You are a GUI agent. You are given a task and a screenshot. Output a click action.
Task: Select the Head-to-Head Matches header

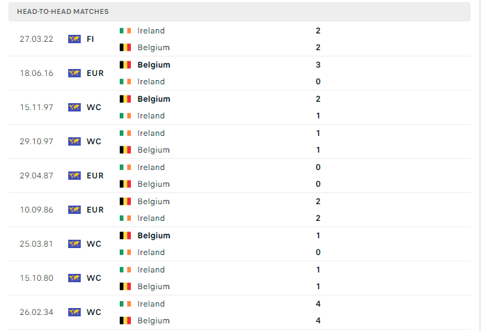239,12
